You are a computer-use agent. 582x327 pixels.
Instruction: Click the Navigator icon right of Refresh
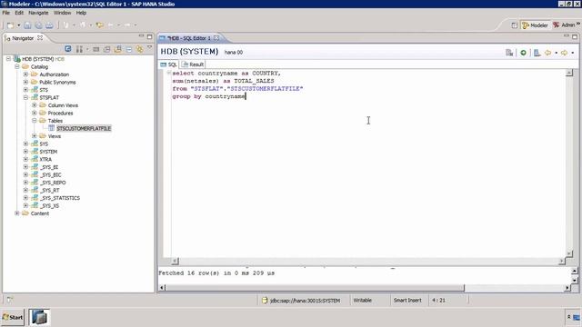[x=79, y=49]
